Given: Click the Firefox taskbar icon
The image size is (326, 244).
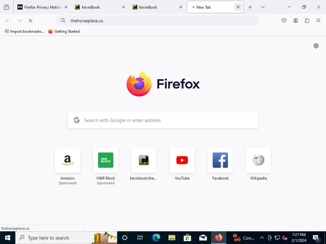Looking at the screenshot, I should (218, 238).
